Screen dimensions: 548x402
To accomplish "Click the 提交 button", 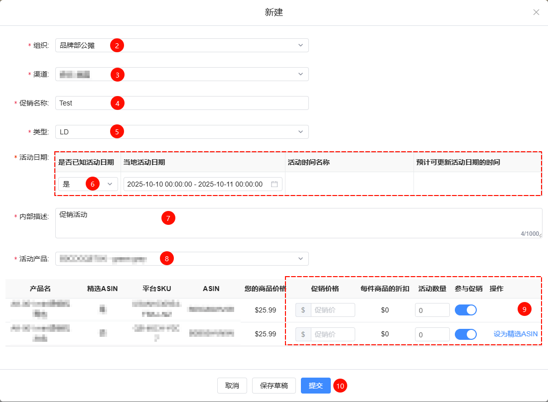I will coord(315,386).
